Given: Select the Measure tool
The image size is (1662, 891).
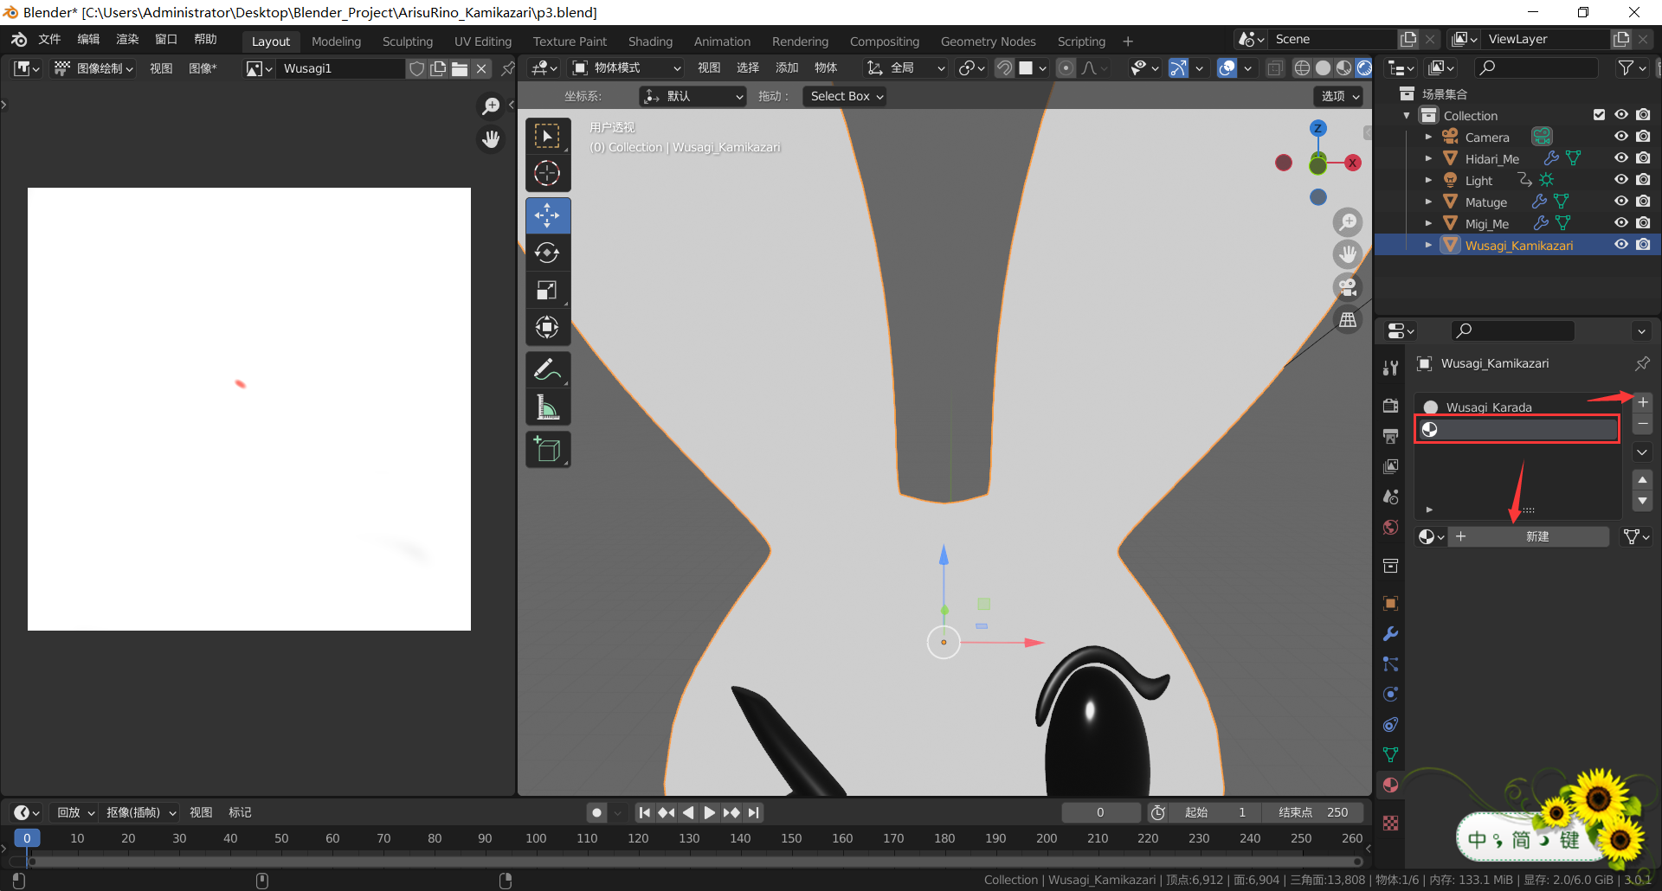Looking at the screenshot, I should coord(547,407).
